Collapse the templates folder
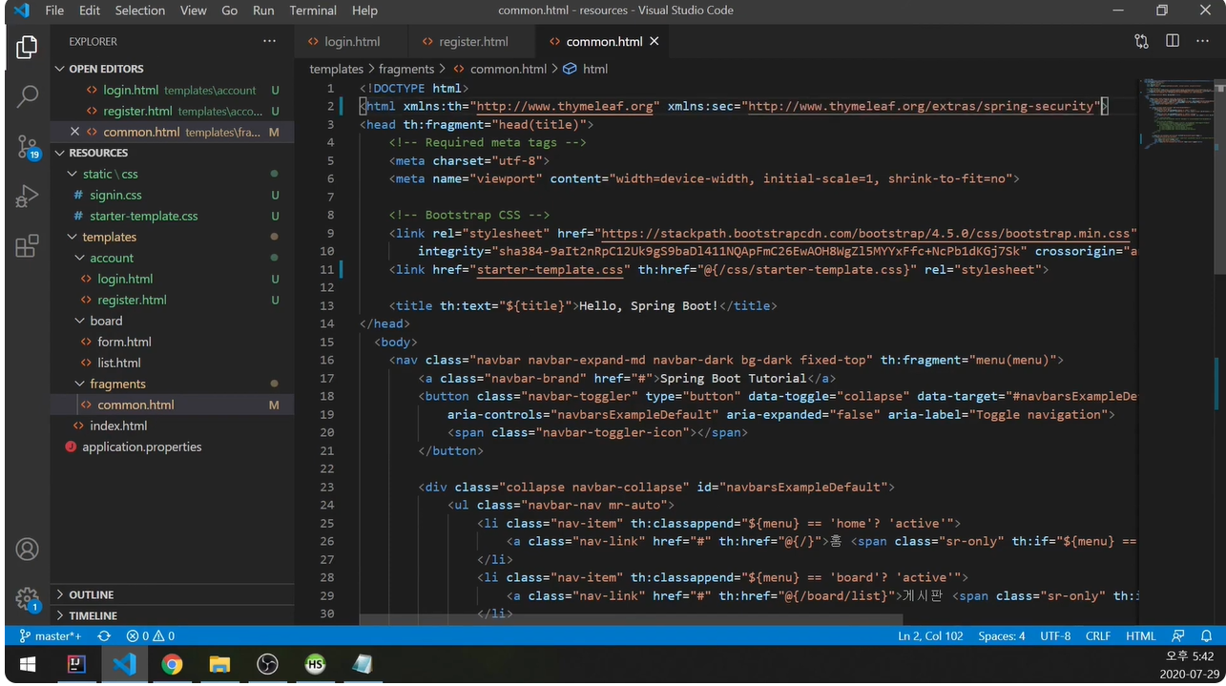1226x686 pixels. pos(73,237)
